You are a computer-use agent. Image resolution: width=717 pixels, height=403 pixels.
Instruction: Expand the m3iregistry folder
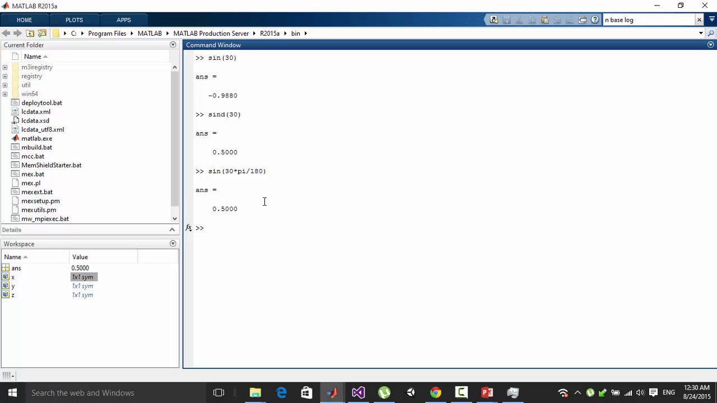click(5, 67)
